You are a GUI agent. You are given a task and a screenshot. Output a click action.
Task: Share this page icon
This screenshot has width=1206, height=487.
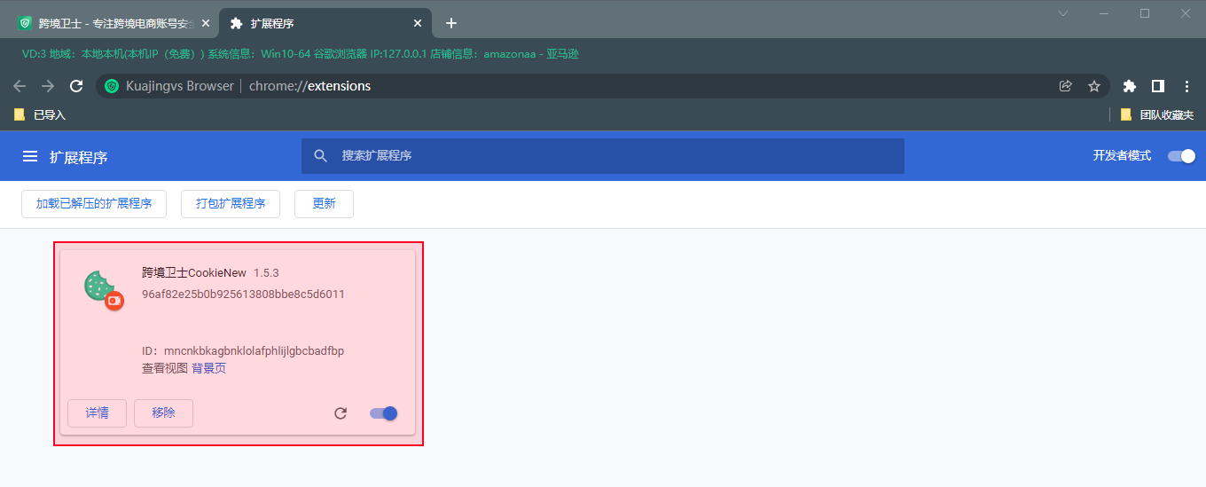[x=1066, y=86]
